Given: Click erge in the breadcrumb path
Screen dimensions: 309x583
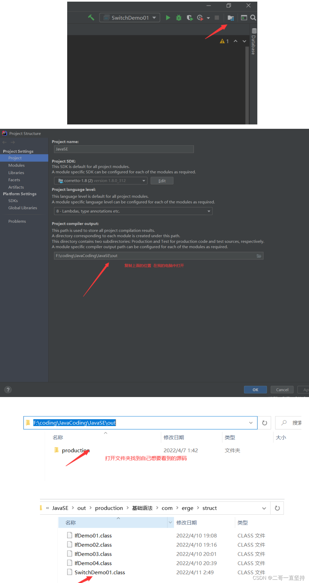Looking at the screenshot, I should pyautogui.click(x=187, y=508).
